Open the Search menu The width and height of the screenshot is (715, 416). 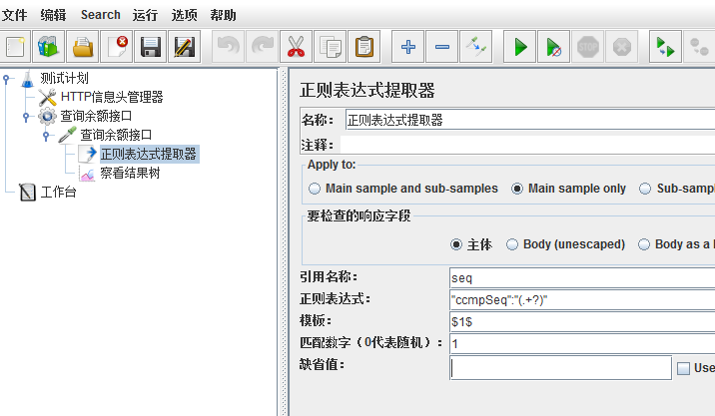click(x=100, y=15)
